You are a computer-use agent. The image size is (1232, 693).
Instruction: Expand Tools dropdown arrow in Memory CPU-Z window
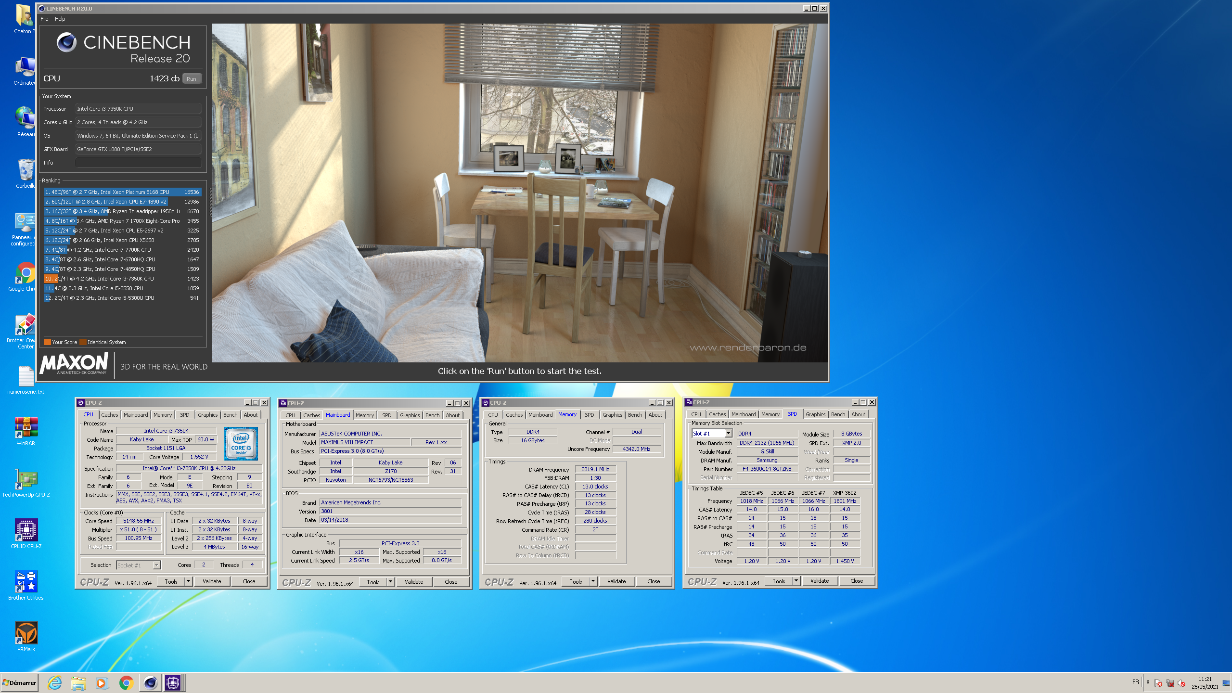click(x=593, y=581)
